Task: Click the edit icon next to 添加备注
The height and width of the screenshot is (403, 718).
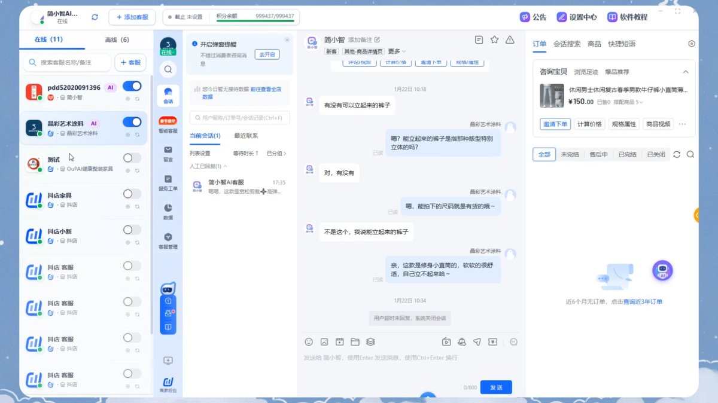Action: 377,39
